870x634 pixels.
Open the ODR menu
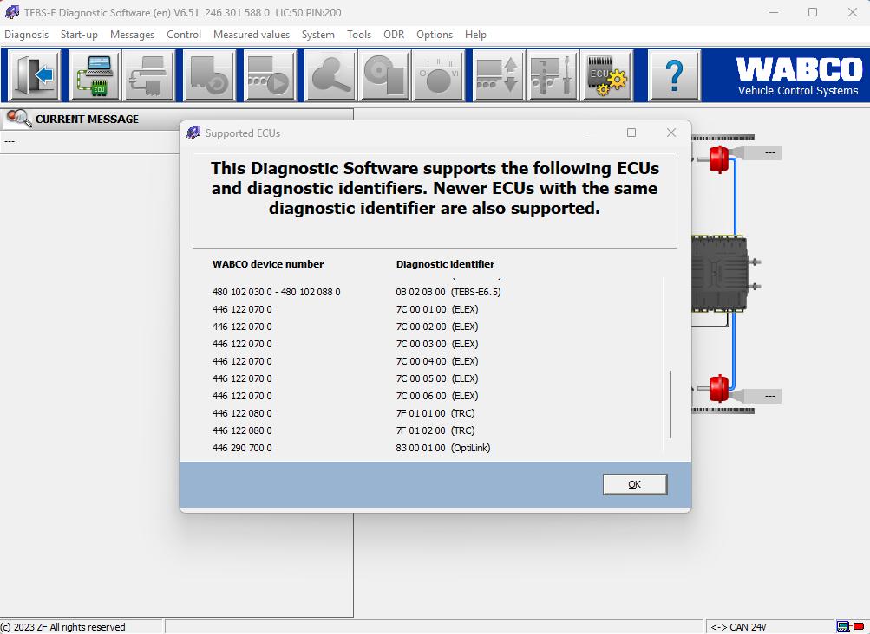pyautogui.click(x=393, y=35)
